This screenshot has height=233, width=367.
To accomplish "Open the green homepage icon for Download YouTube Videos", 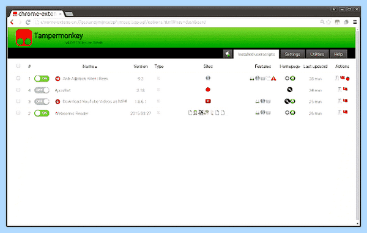I will (292, 101).
